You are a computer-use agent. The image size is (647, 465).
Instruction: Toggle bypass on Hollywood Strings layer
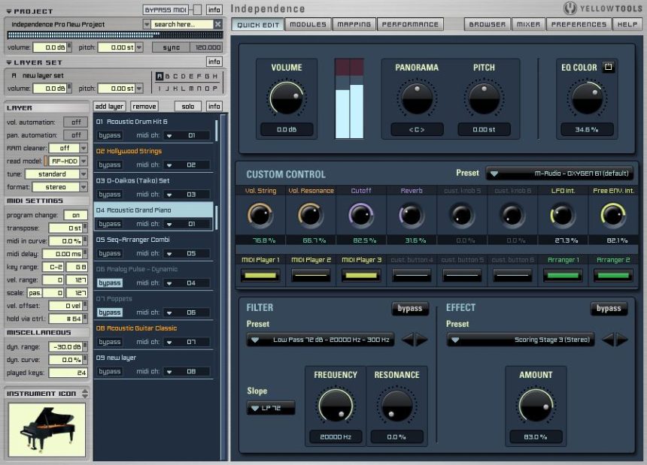(x=110, y=165)
